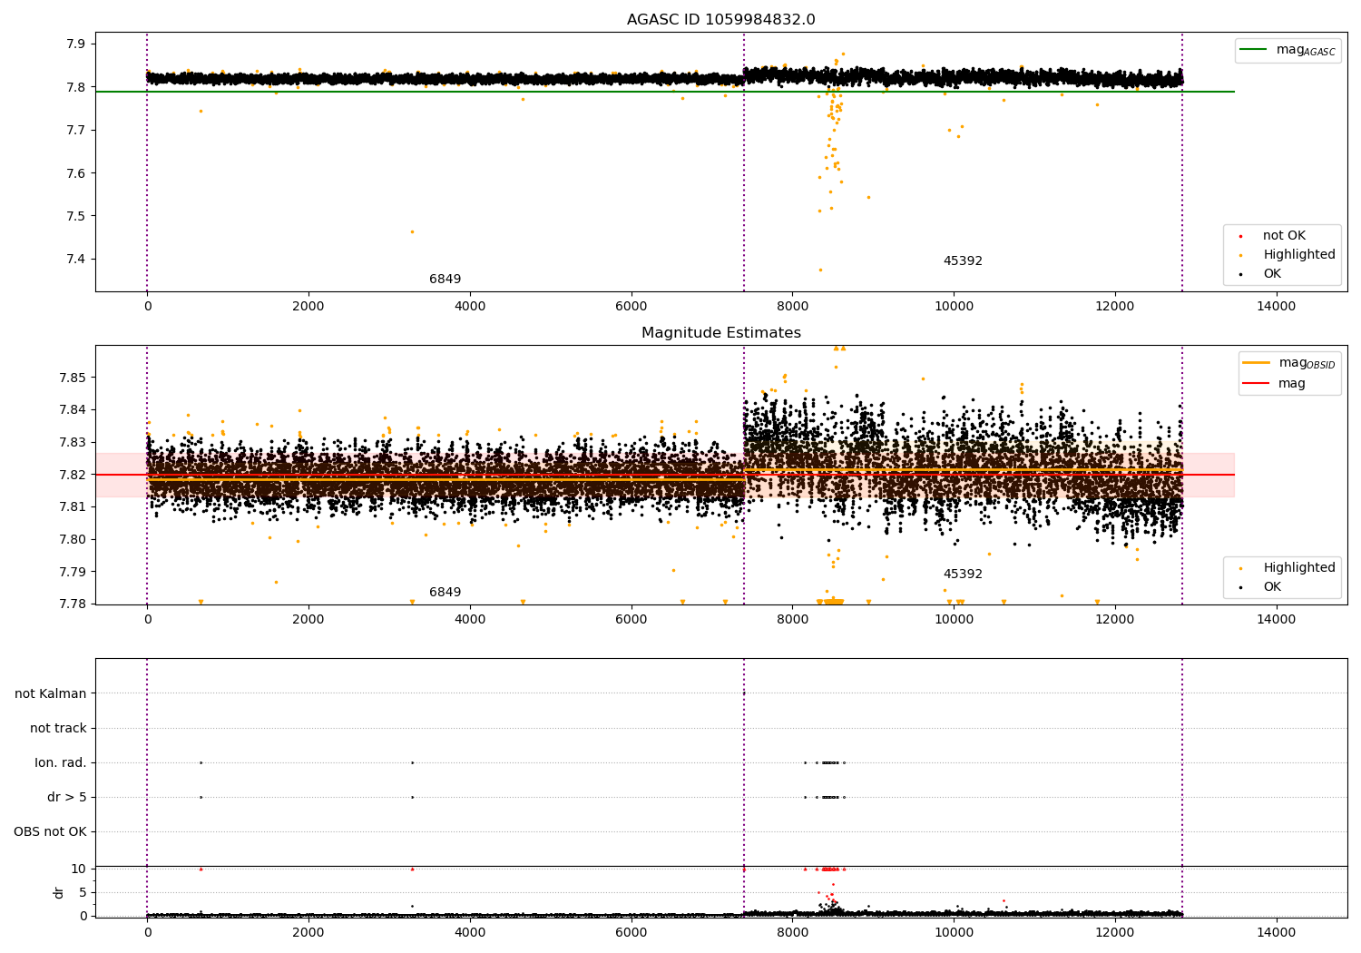
Task: Click the 6000 x-axis tick of the bottom plot
Action: click(x=631, y=933)
